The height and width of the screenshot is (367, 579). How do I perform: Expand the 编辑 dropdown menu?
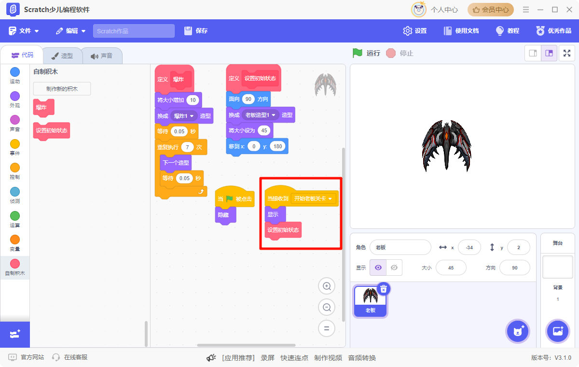click(x=71, y=31)
